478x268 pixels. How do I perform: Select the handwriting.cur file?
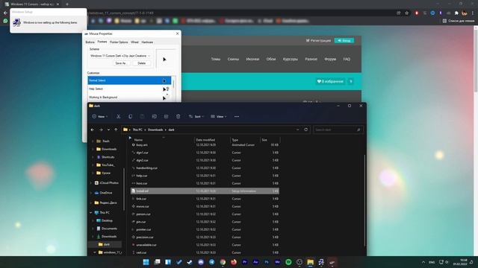[205, 167]
